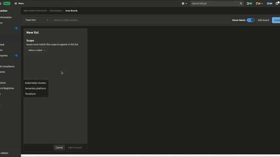Open the Merge requests counter icon
The image size is (280, 157).
[x=258, y=3]
